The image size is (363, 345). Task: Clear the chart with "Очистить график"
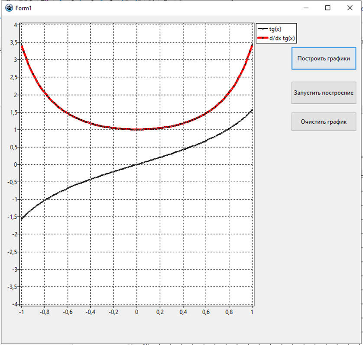point(324,122)
